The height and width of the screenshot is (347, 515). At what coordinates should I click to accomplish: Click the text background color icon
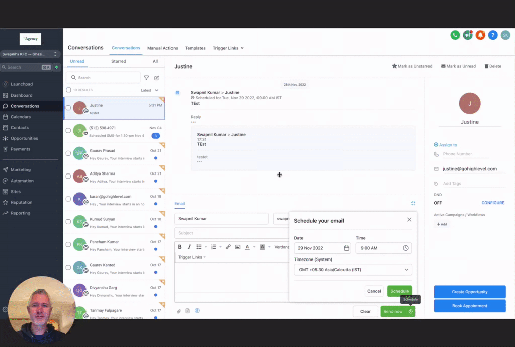pyautogui.click(x=262, y=247)
